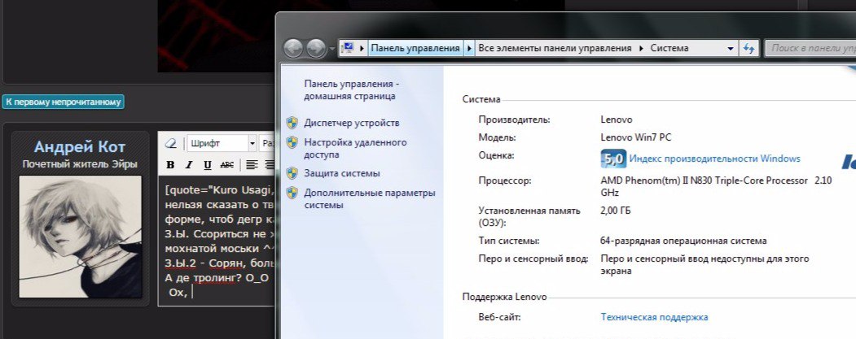Open Защита системы link
This screenshot has width=856, height=339.
click(x=342, y=173)
